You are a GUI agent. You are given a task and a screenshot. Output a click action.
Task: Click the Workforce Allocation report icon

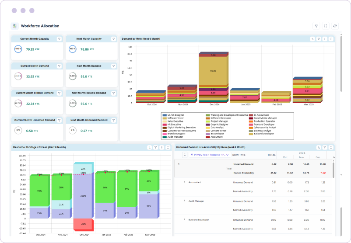(x=14, y=26)
